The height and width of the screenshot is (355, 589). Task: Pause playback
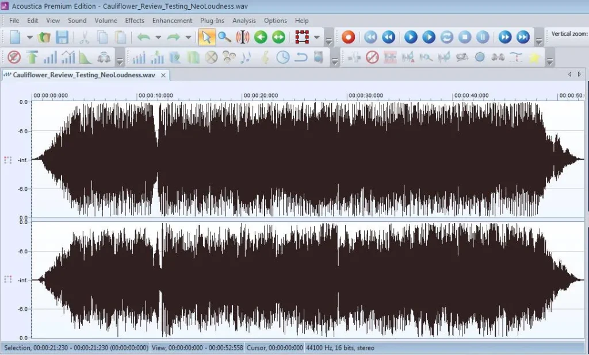click(483, 37)
